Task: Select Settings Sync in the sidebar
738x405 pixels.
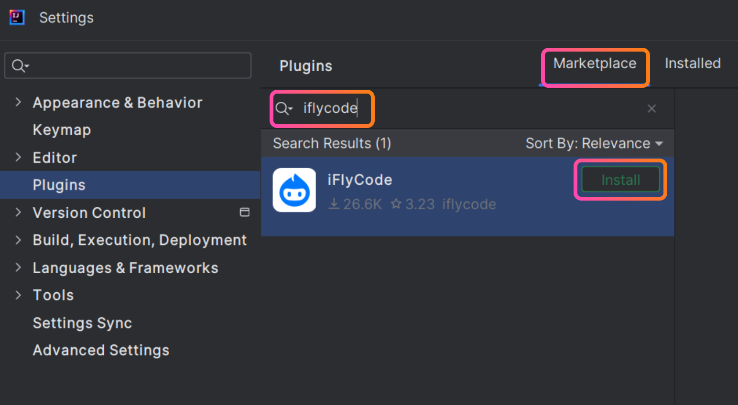Action: [x=82, y=323]
